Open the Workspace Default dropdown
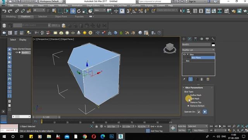Viewport: 248px width, 140px height. coord(51,2)
